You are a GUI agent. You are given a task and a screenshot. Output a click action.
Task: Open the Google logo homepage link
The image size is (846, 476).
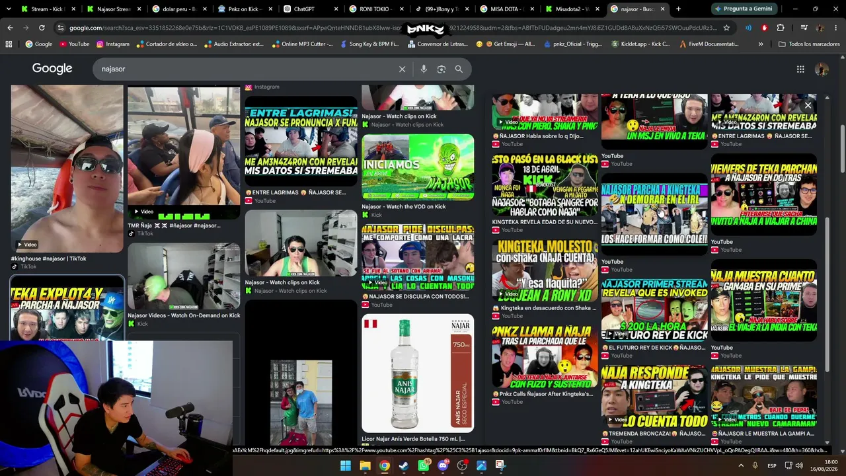[x=52, y=69]
